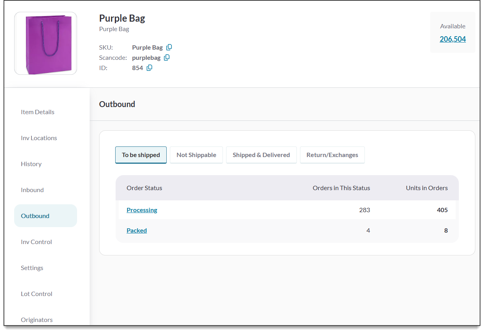Copy the item ID 854
The width and height of the screenshot is (484, 333).
click(149, 68)
